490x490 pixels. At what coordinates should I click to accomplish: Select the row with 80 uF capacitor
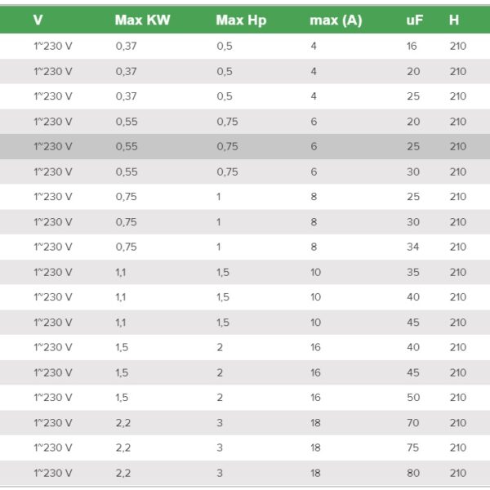pyautogui.click(x=245, y=473)
